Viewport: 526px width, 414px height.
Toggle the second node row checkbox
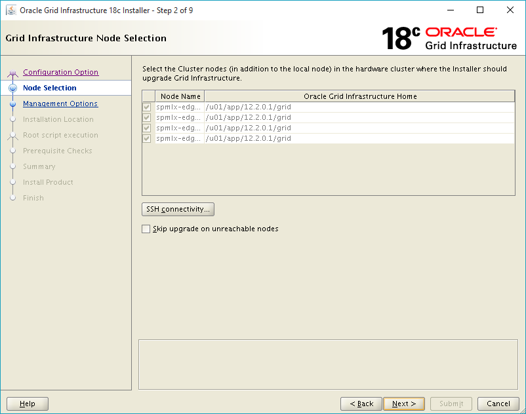click(147, 117)
